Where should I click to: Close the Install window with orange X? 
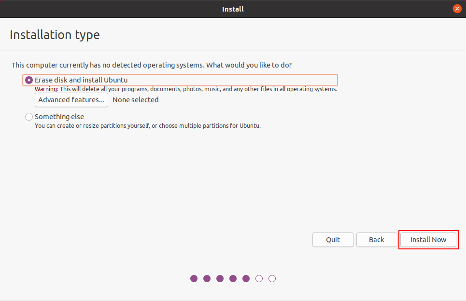(x=457, y=9)
